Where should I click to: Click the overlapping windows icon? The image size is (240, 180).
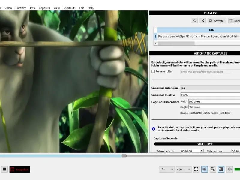[x=205, y=169]
